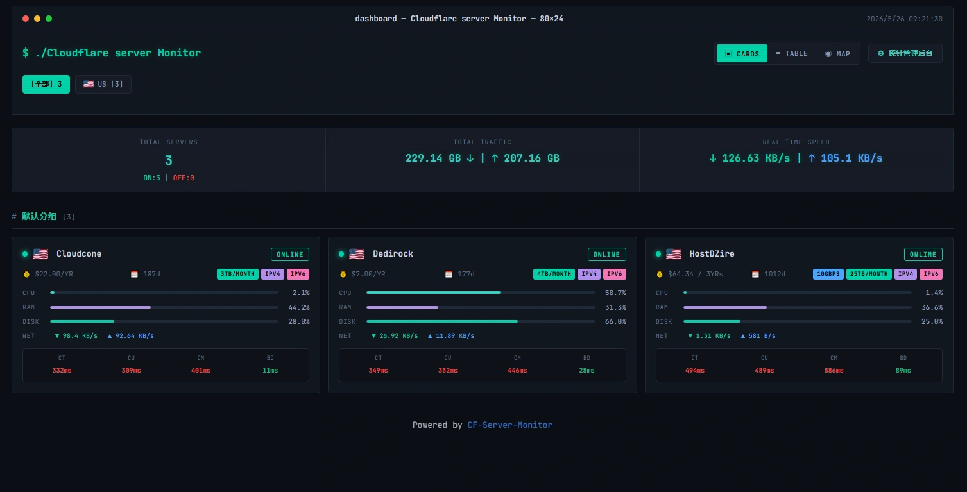Image resolution: width=967 pixels, height=492 pixels.
Task: Click the download arrow at 1.31 KB/s
Action: click(x=690, y=336)
